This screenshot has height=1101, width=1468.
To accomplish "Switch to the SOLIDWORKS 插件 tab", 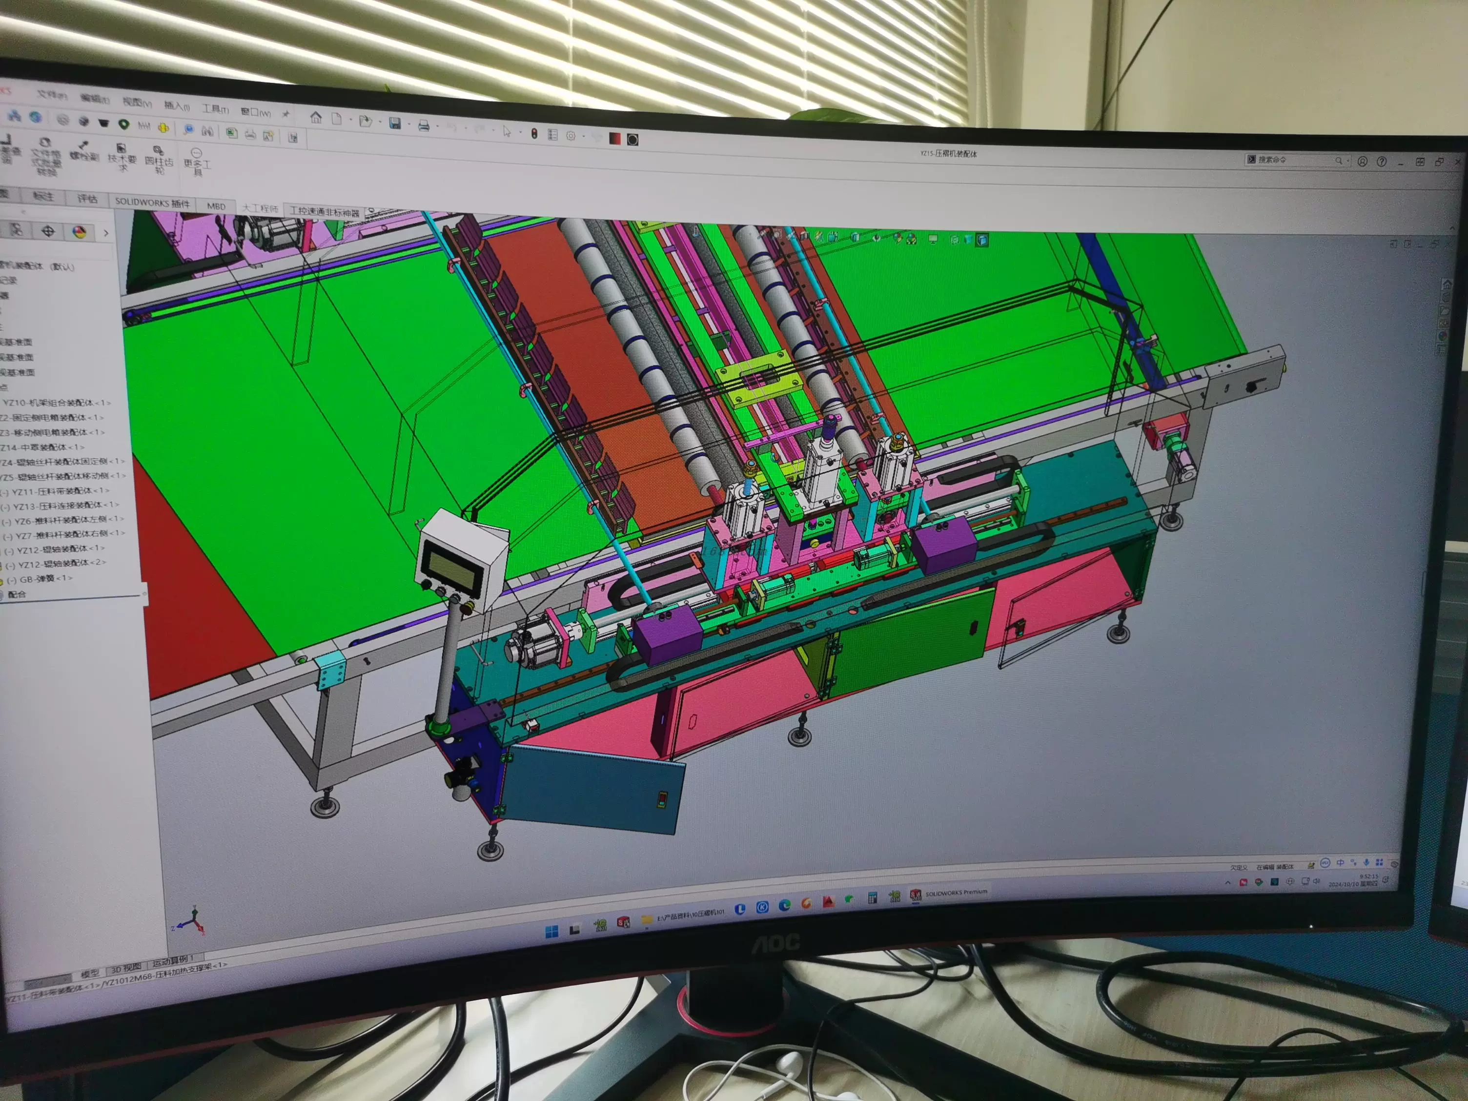I will pyautogui.click(x=152, y=203).
